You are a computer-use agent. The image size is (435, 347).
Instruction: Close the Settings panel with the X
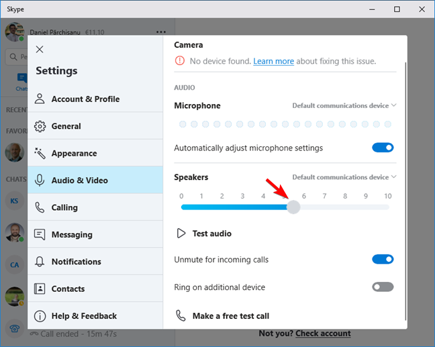tap(40, 50)
